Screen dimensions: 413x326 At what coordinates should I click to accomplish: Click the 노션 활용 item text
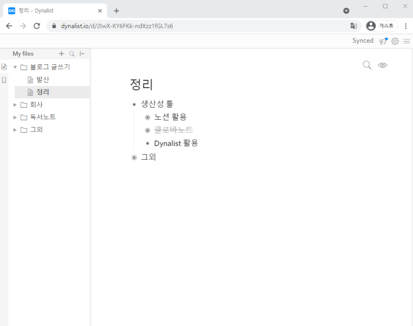click(x=171, y=116)
